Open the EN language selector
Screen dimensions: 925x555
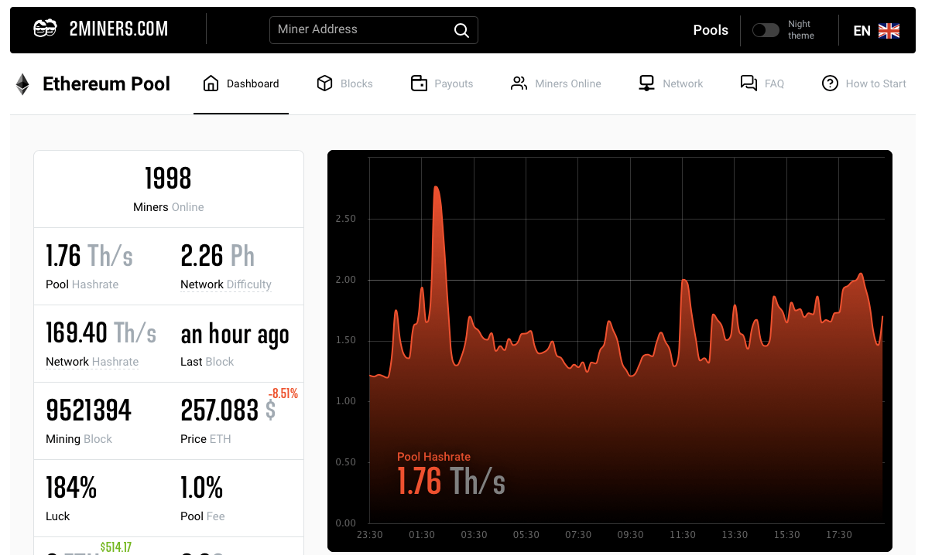coord(875,31)
